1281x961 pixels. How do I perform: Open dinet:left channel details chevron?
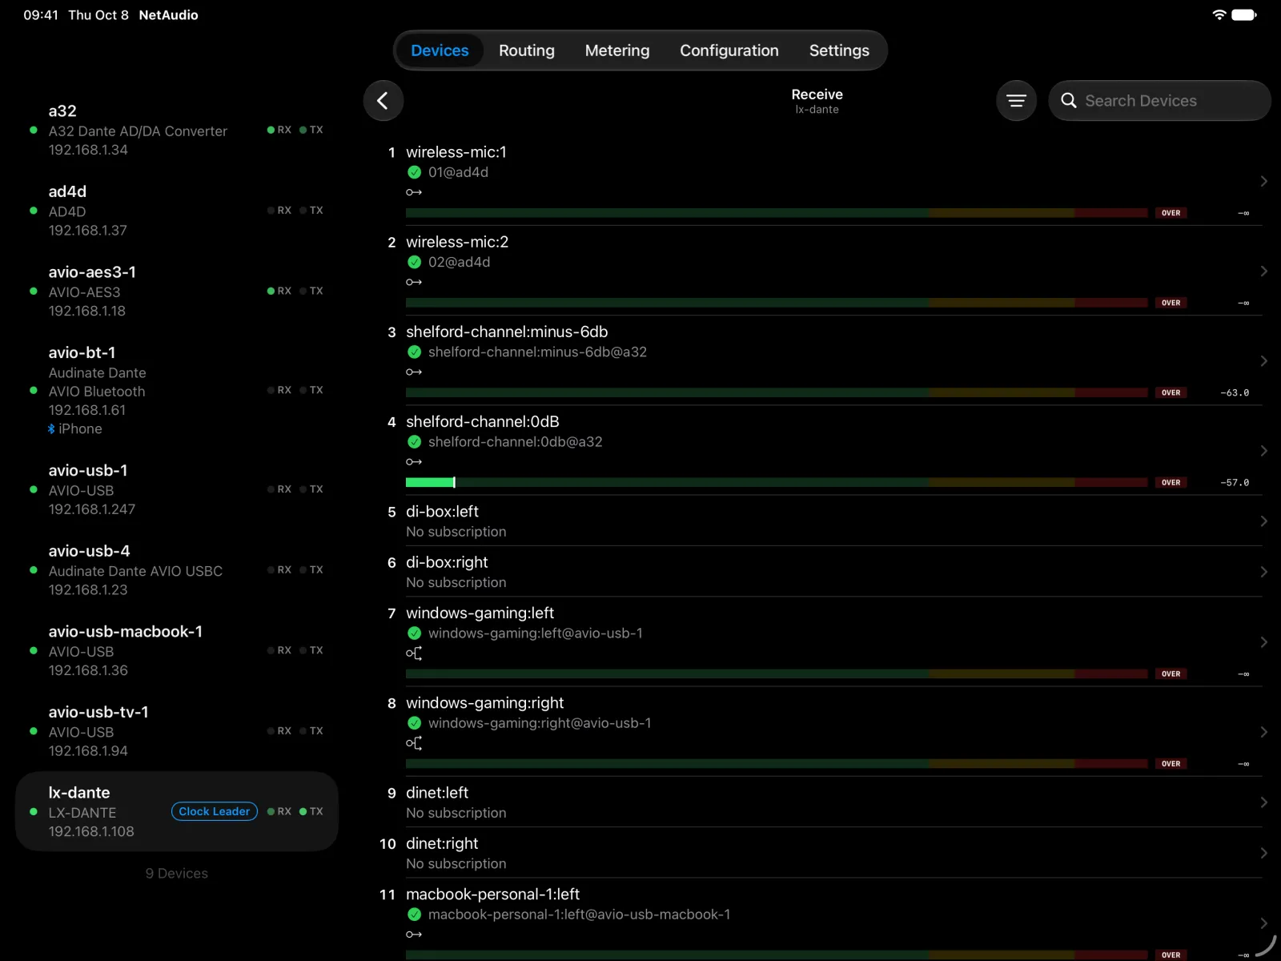(x=1263, y=802)
